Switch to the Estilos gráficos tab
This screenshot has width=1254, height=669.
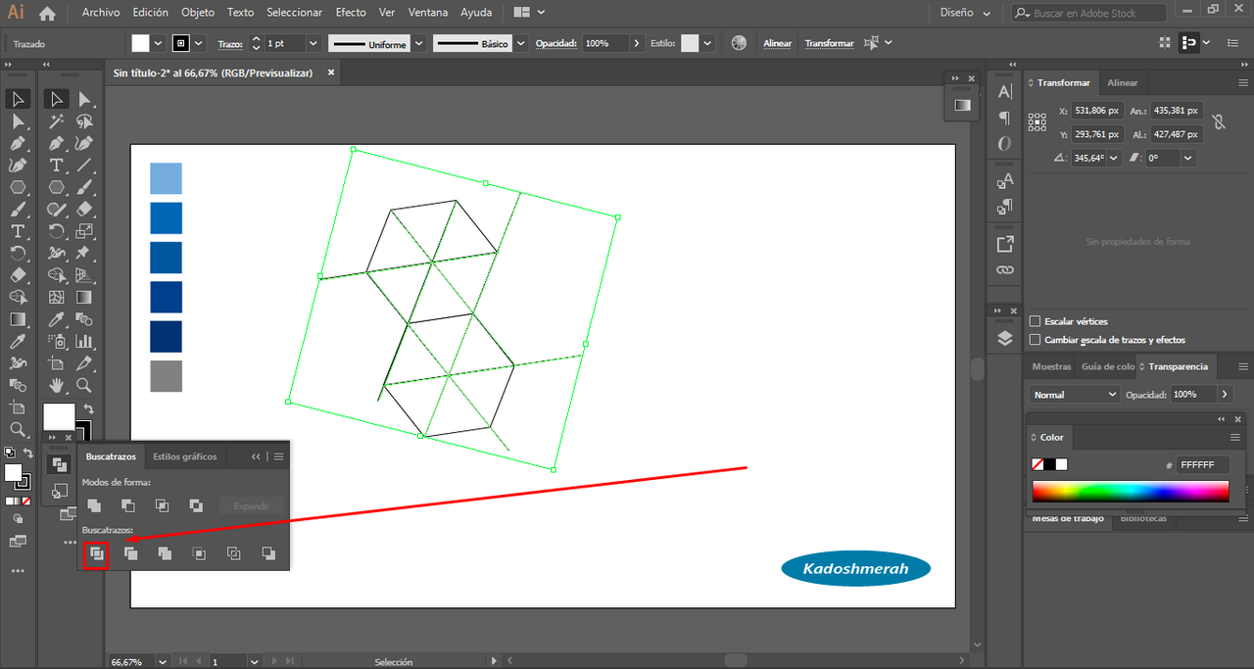click(x=185, y=456)
